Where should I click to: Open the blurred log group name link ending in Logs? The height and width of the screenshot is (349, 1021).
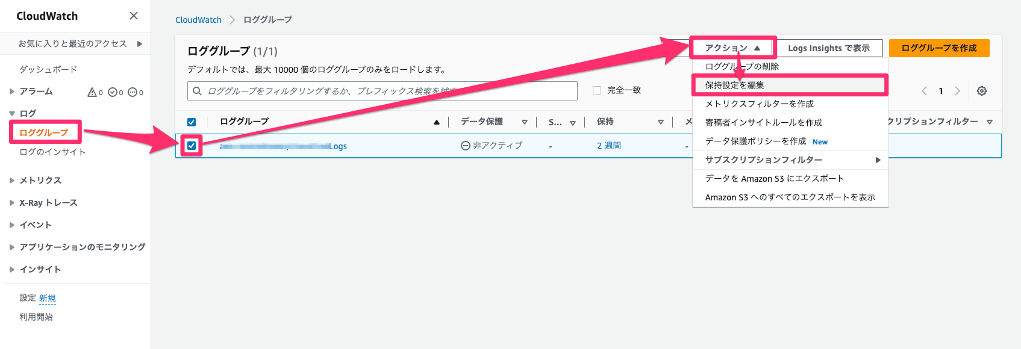coord(283,146)
